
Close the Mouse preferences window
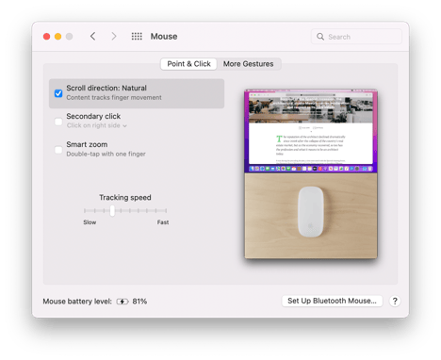point(46,37)
